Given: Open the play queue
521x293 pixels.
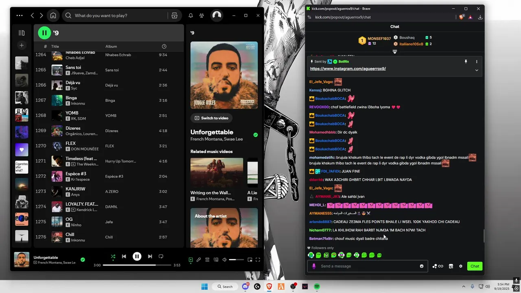Looking at the screenshot, I should click(x=207, y=260).
